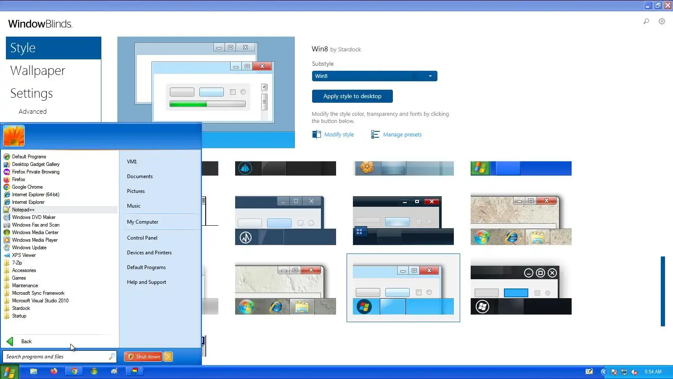
Task: Click the network tray icon
Action: 624,372
